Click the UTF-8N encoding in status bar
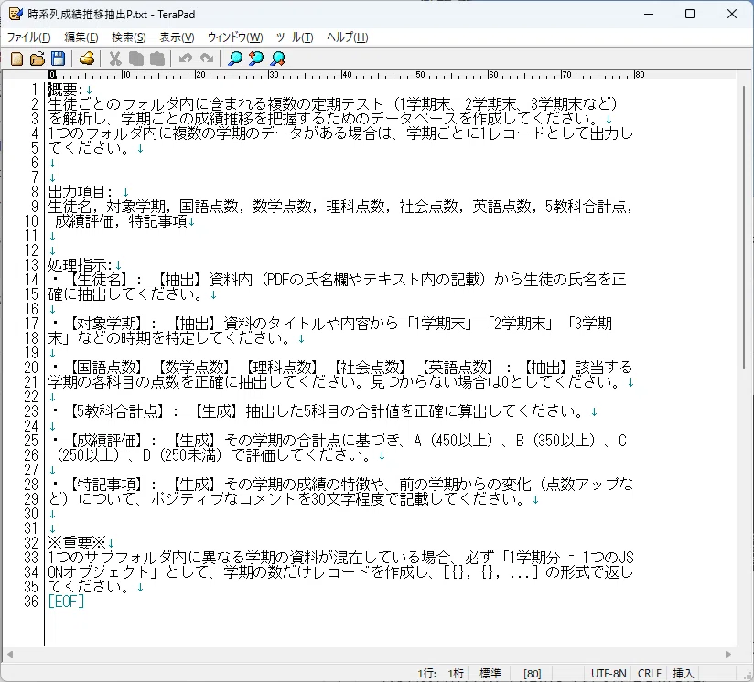 (609, 674)
